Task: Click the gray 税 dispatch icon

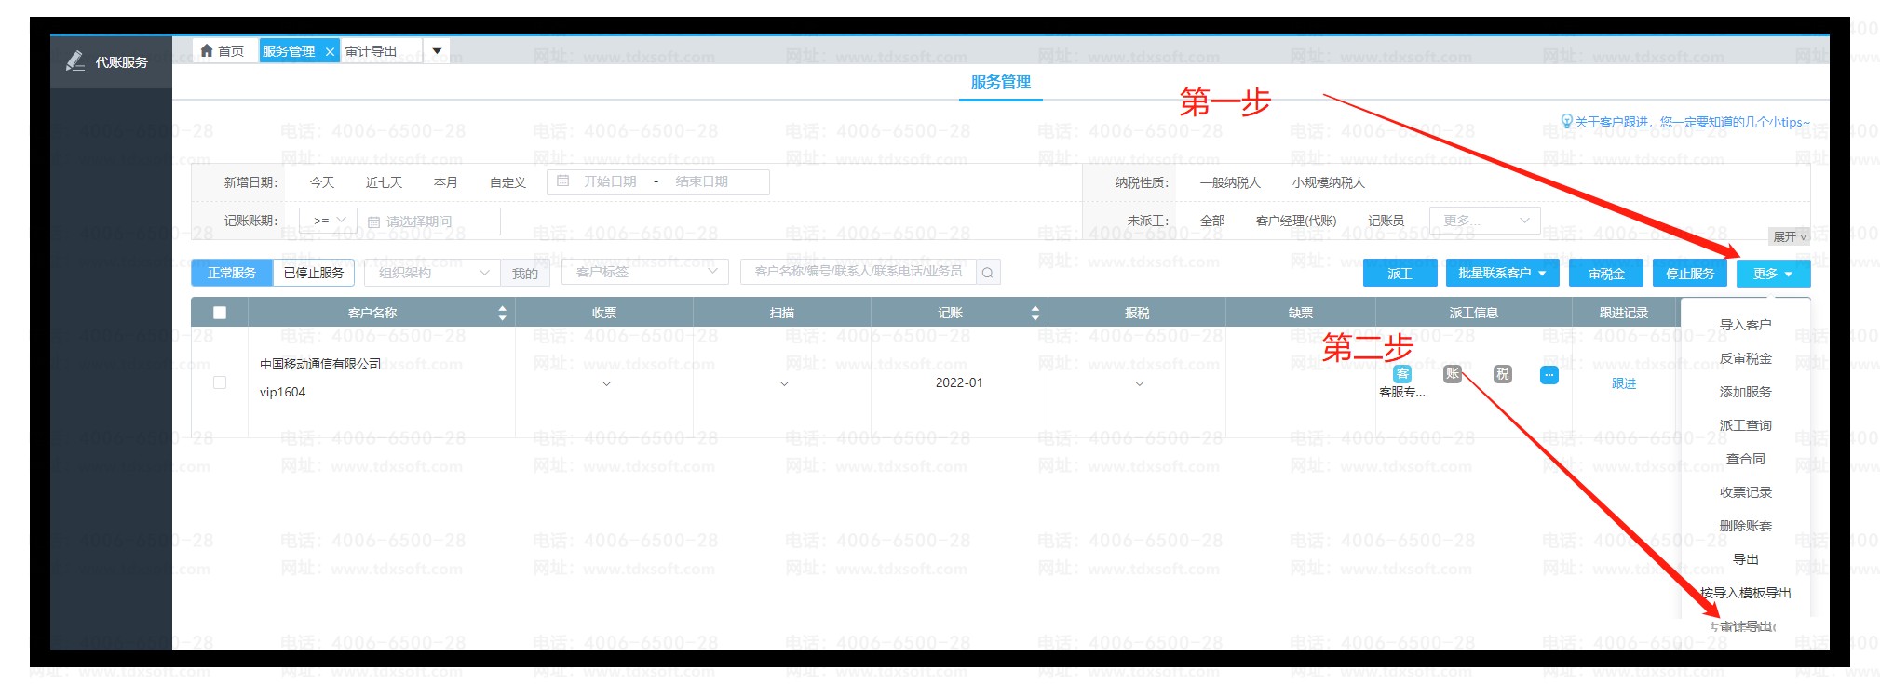Action: tap(1502, 374)
